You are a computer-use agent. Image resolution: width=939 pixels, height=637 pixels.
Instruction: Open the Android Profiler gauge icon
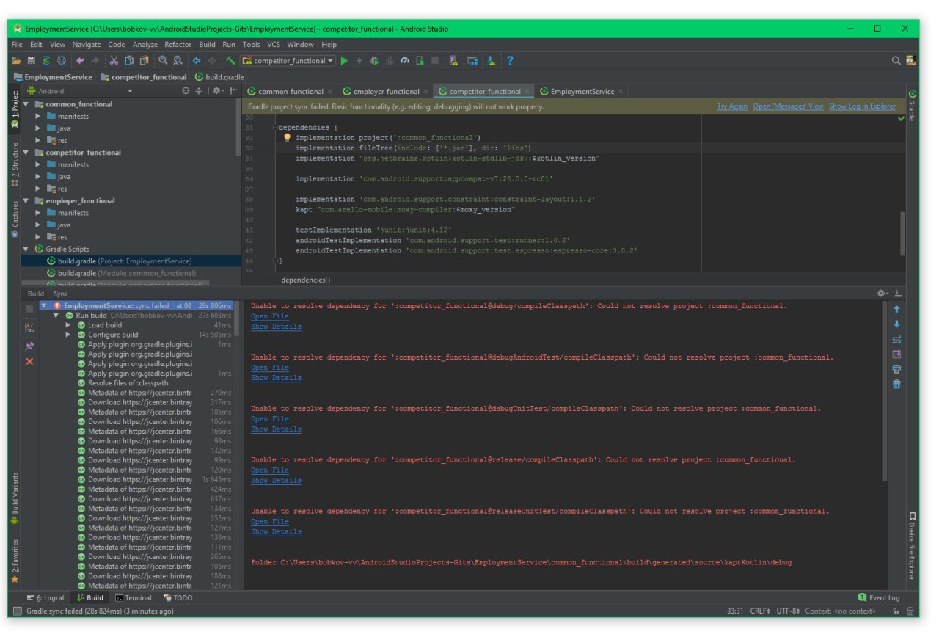(404, 61)
